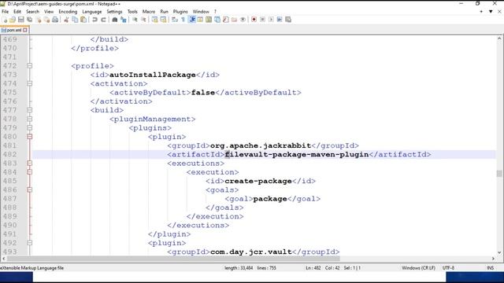
Task: Open the Search menu
Action: point(32,12)
